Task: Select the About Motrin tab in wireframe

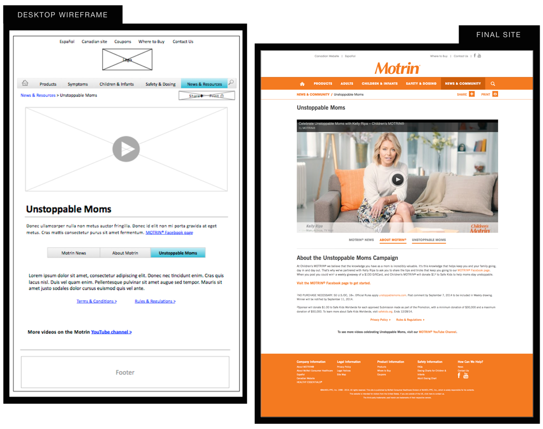Action: (125, 253)
